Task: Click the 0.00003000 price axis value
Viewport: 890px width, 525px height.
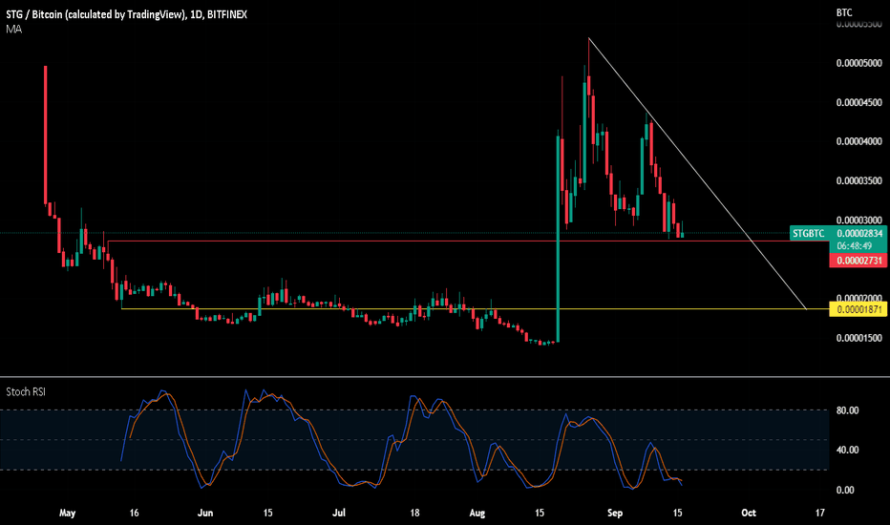Action: point(859,220)
